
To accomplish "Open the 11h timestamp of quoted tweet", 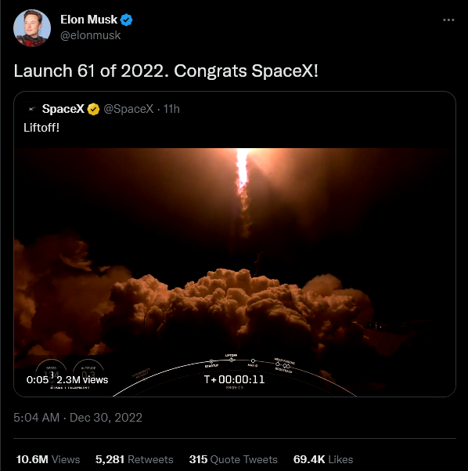I will [x=171, y=109].
